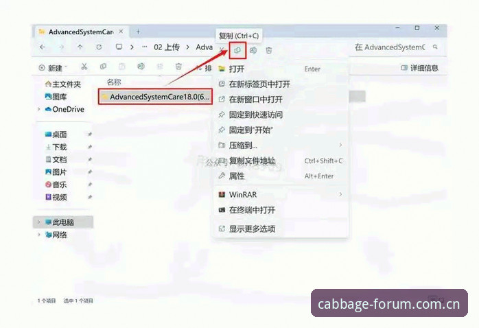479x328 pixels.
Task: Open 视频 quick access folder
Action: [56, 198]
